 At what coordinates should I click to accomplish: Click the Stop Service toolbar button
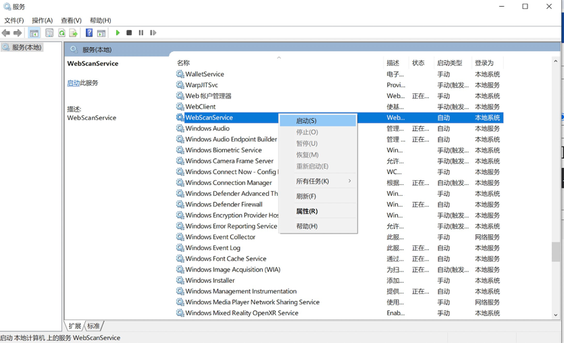tap(129, 32)
